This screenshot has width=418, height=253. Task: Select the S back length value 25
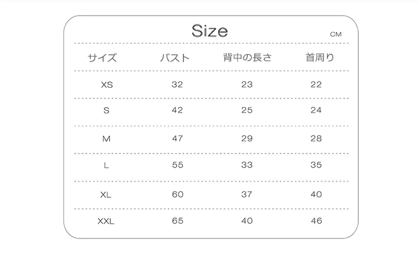pos(247,111)
